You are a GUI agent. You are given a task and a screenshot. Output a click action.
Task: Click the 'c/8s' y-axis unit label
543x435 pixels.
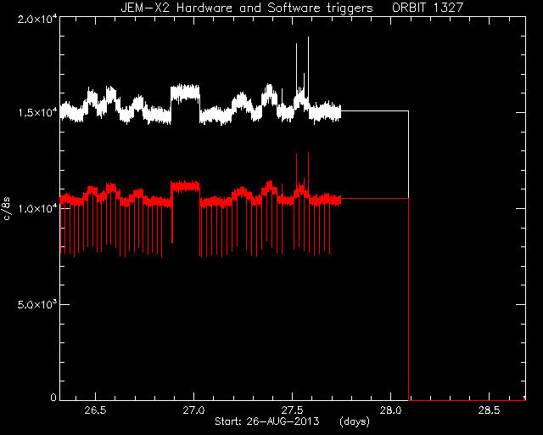pyautogui.click(x=7, y=209)
